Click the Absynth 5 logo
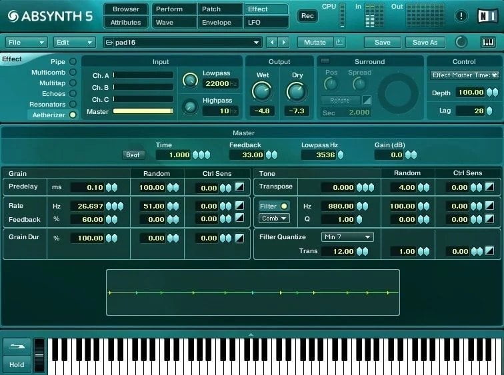Screen dimensions: 504x375 pos(50,16)
